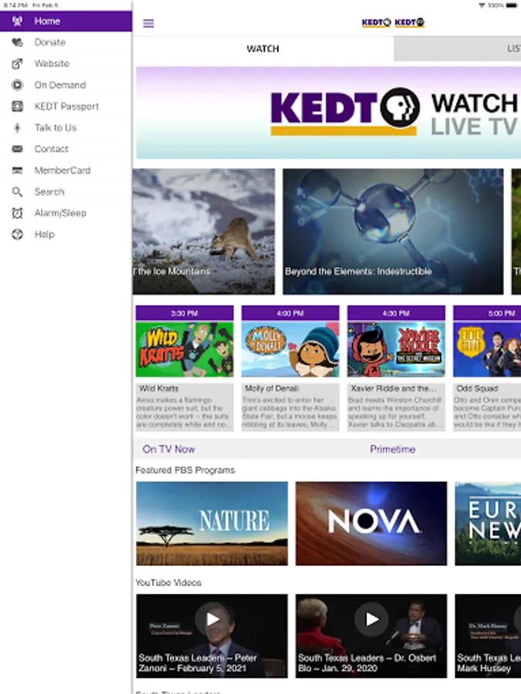
Task: Tap the Home antenna icon
Action: point(17,21)
